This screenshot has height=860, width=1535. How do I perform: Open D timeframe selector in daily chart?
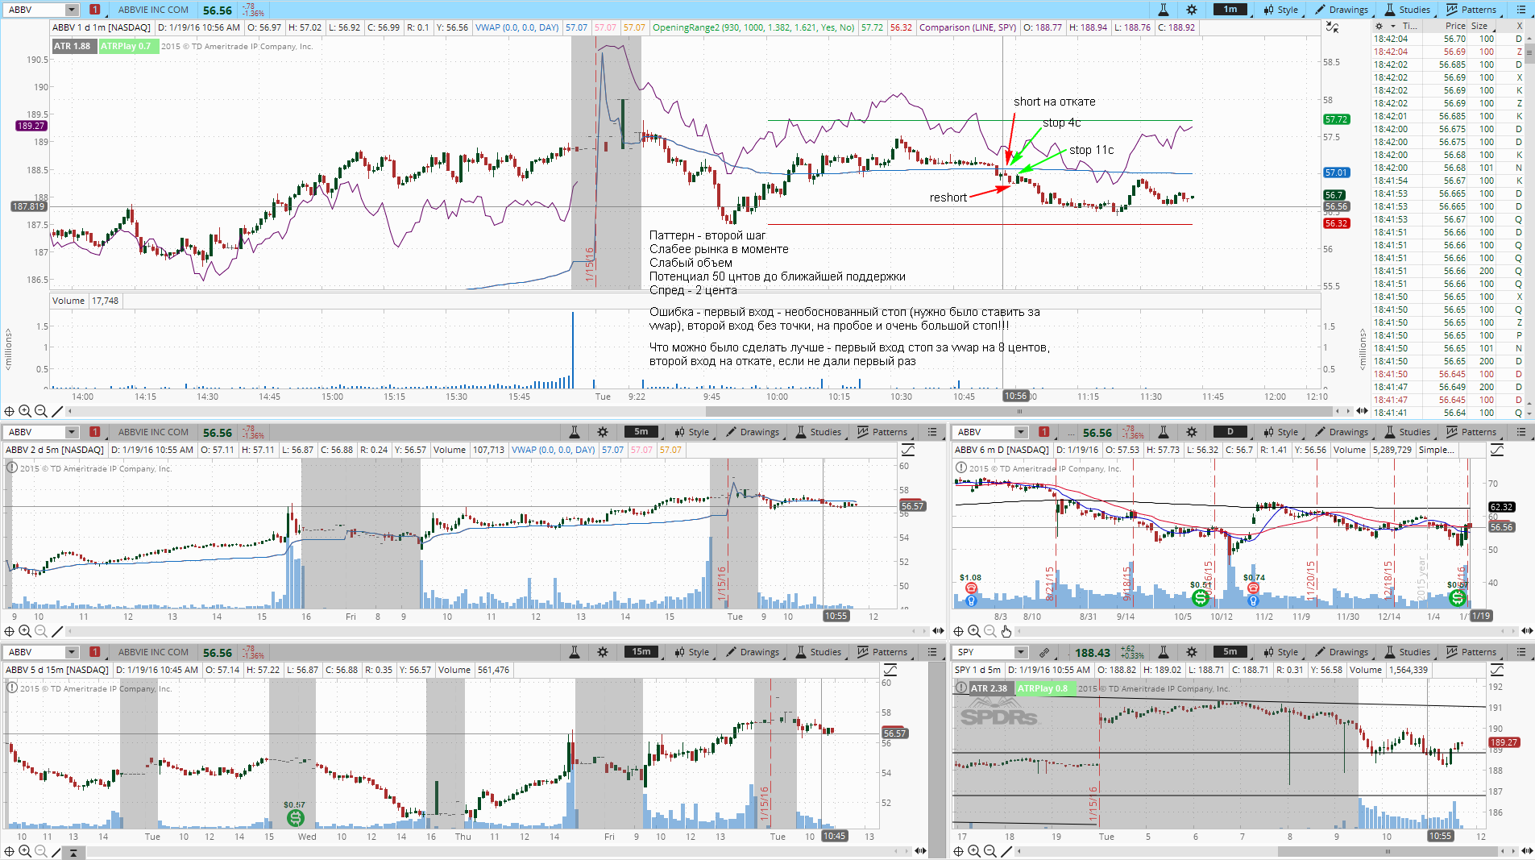1230,432
